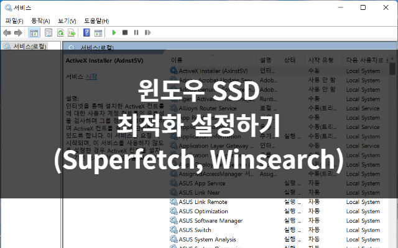Select the ASUS Switch row

click(279, 230)
